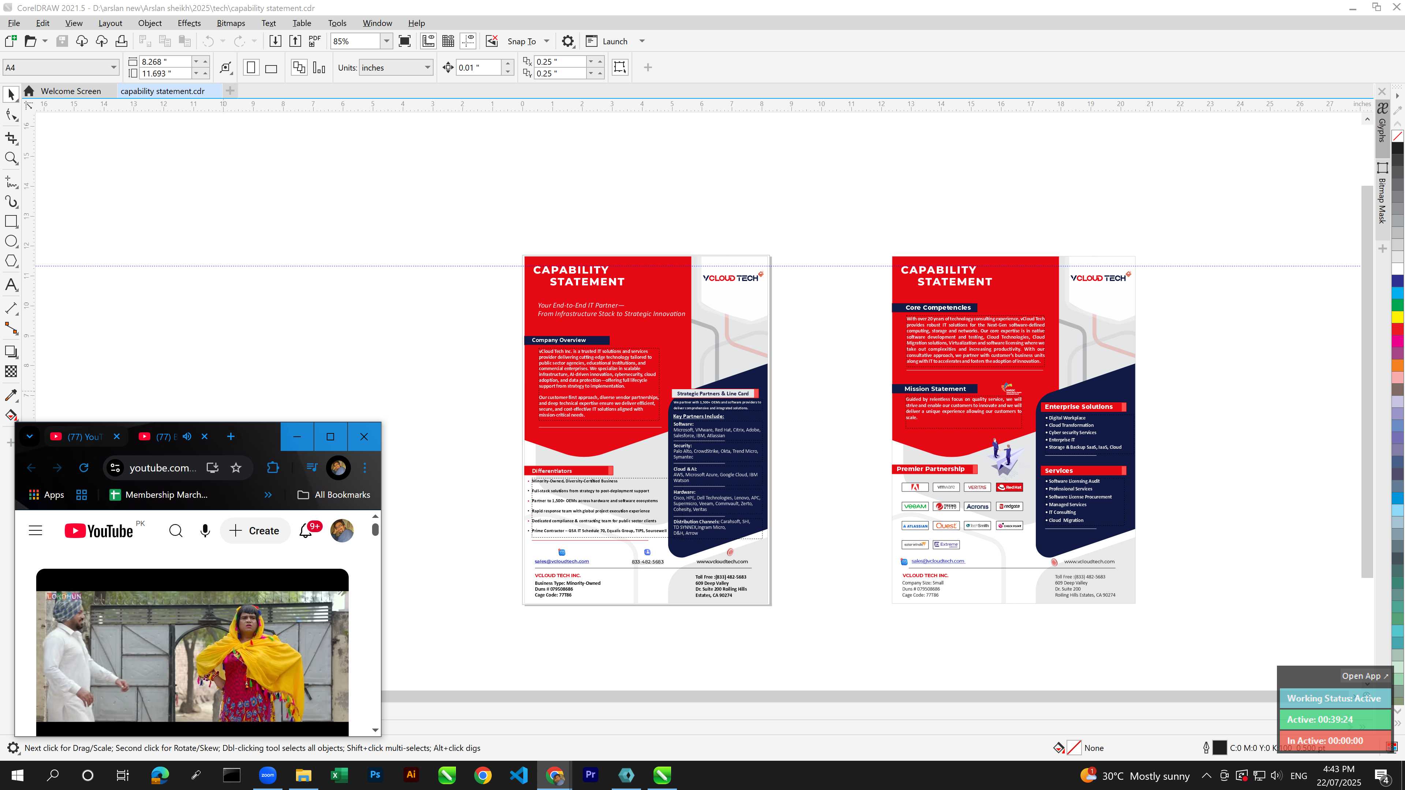Click the fill color indicator in status bar
Viewport: 1405px width, 790px height.
coord(1074,748)
